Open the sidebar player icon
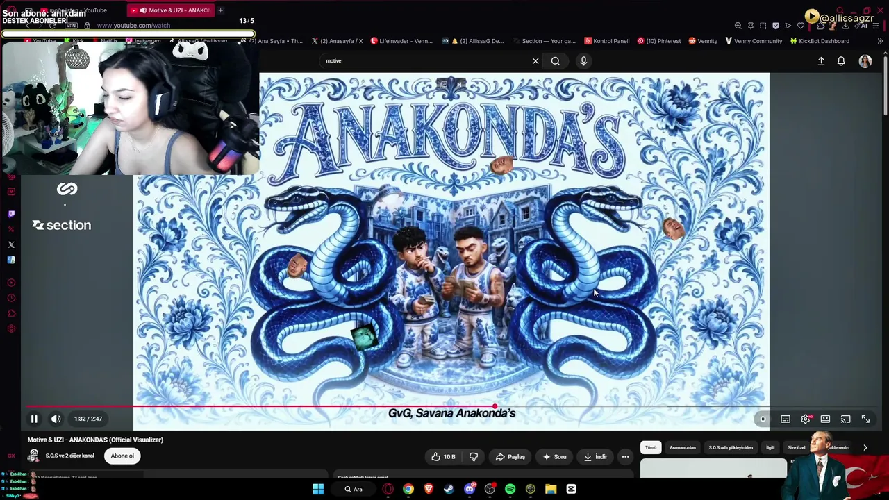This screenshot has height=500, width=889. [11, 283]
